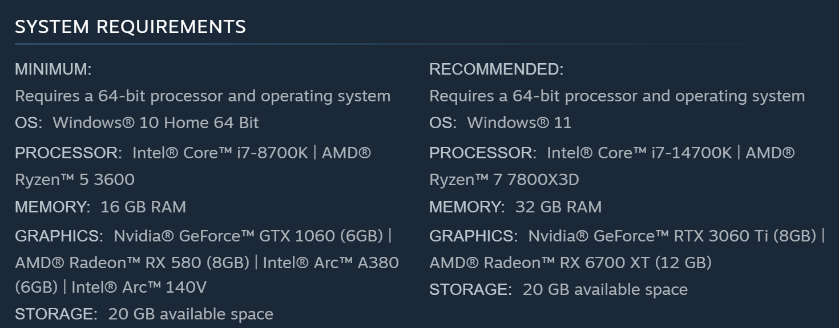This screenshot has height=328, width=839.
Task: Click AMD Radeon RX 580 (8GB) text
Action: pyautogui.click(x=132, y=263)
